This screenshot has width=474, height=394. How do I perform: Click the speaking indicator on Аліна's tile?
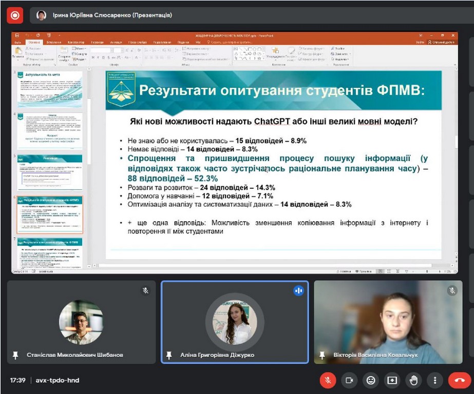point(298,291)
